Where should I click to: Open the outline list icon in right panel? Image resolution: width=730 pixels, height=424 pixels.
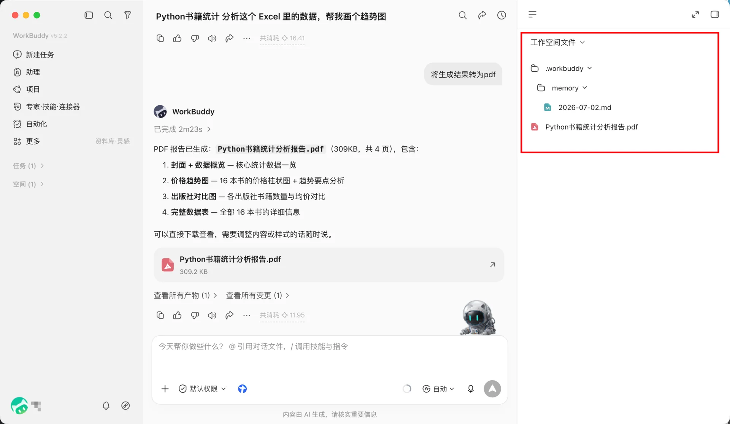532,14
